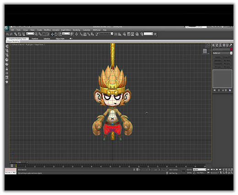The width and height of the screenshot is (238, 195).
Task: Switch to the Object Paint tab
Action: [x=60, y=39]
